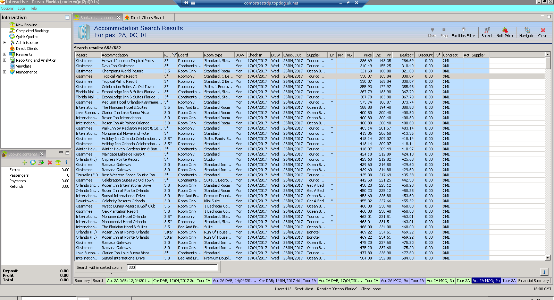Click the palm tree icon in Booking contents toolbar
Viewport: 554px width, 300px height.
(58, 162)
